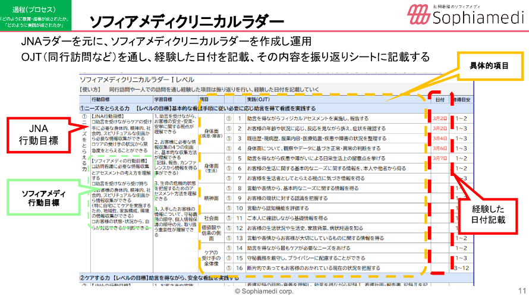
Task: Select row 14 最もケアが必要なニーズをあげる
Action: (x=298, y=248)
